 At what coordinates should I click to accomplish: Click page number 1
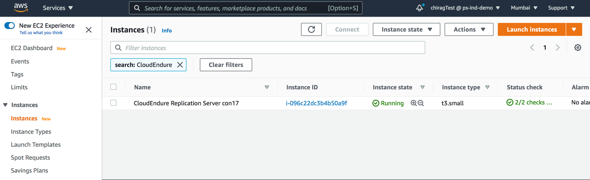click(545, 47)
